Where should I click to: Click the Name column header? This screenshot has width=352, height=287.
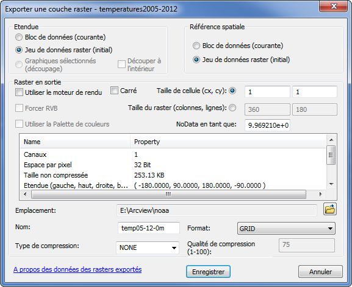tap(75, 142)
